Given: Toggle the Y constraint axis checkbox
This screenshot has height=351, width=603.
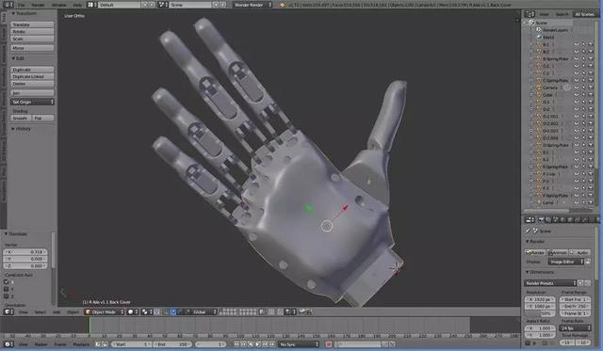Looking at the screenshot, I should (x=7, y=289).
